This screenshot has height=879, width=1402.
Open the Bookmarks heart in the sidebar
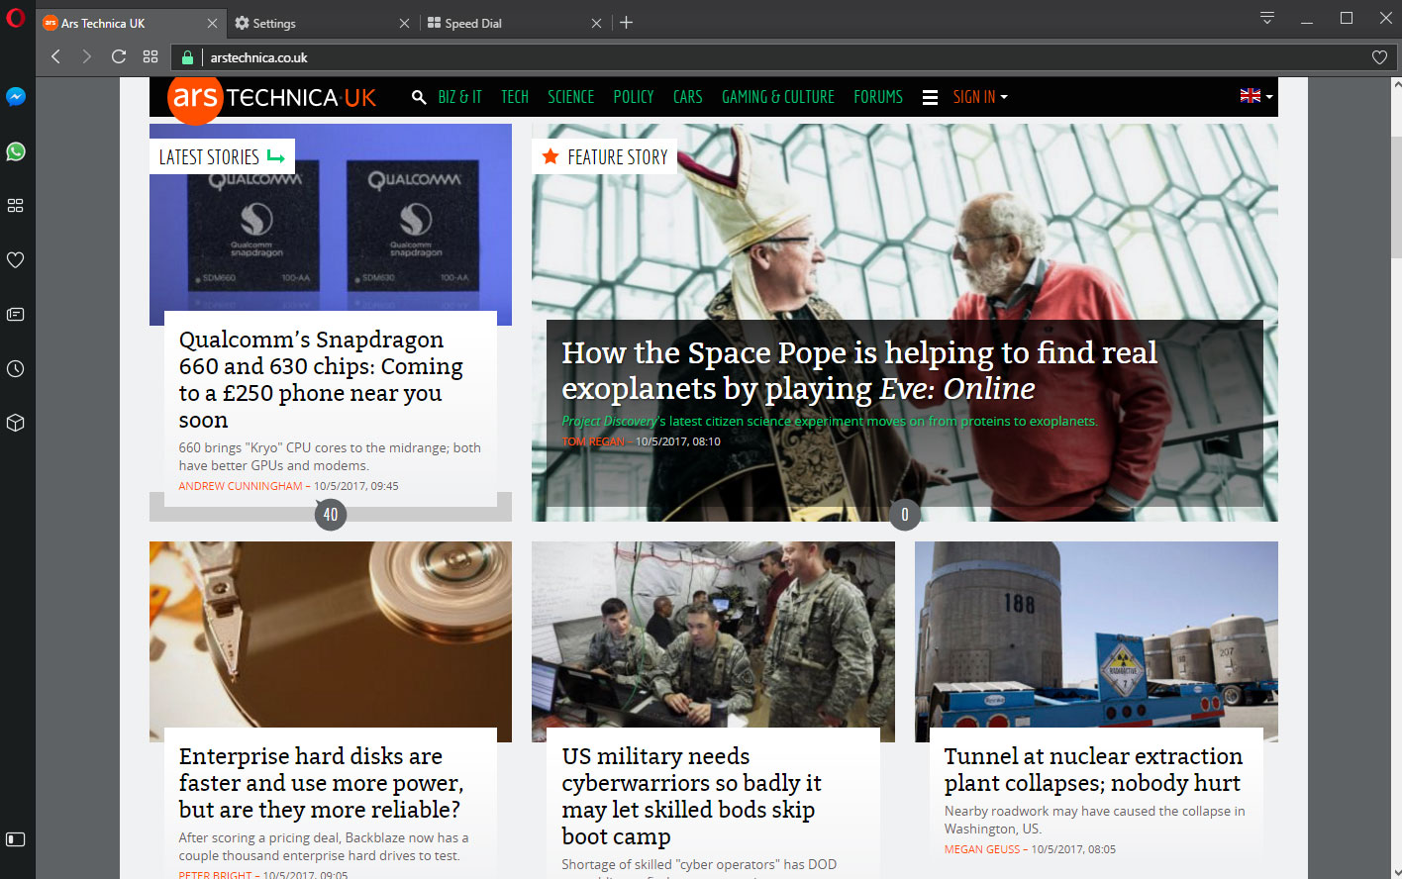click(16, 260)
